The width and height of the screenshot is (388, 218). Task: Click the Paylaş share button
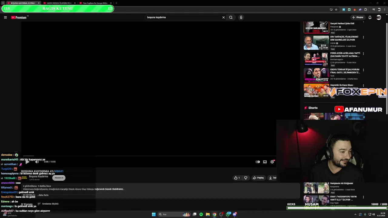point(258,178)
